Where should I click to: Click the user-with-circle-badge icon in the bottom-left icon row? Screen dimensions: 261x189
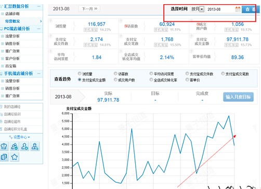pos(24,146)
